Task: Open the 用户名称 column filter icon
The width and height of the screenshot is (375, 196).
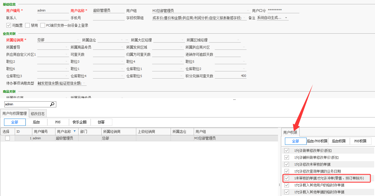Action: [75, 131]
